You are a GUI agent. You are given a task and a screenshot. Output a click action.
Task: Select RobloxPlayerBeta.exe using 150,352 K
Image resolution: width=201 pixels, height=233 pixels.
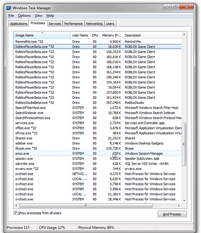[98, 52]
